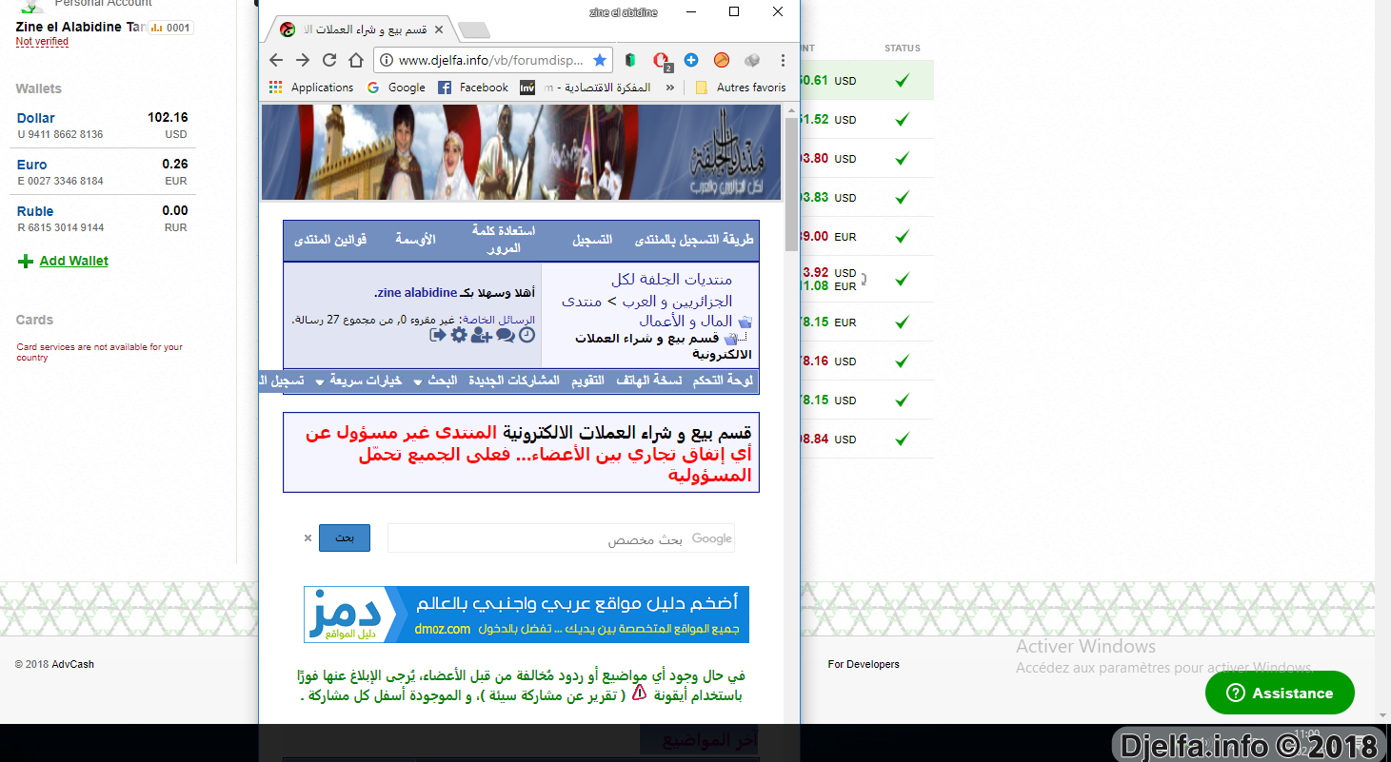Screen dimensions: 1391x762
Task: Click the forum logout arrow icon
Action: (438, 335)
